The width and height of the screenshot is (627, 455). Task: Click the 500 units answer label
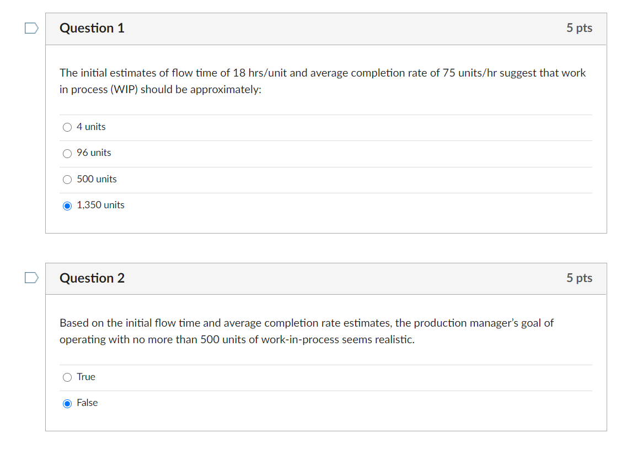97,179
